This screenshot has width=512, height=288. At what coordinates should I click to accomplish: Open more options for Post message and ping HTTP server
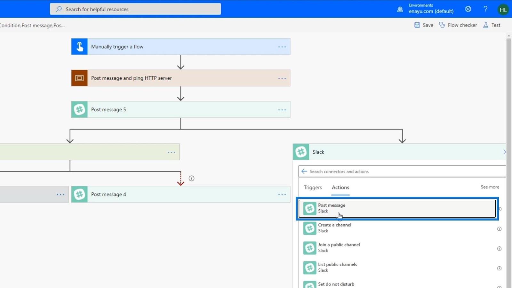(282, 78)
